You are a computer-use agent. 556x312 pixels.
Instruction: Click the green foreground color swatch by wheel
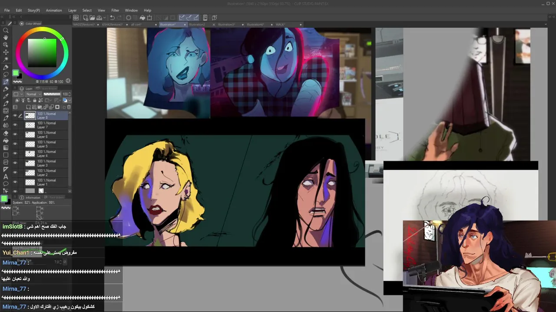(16, 73)
